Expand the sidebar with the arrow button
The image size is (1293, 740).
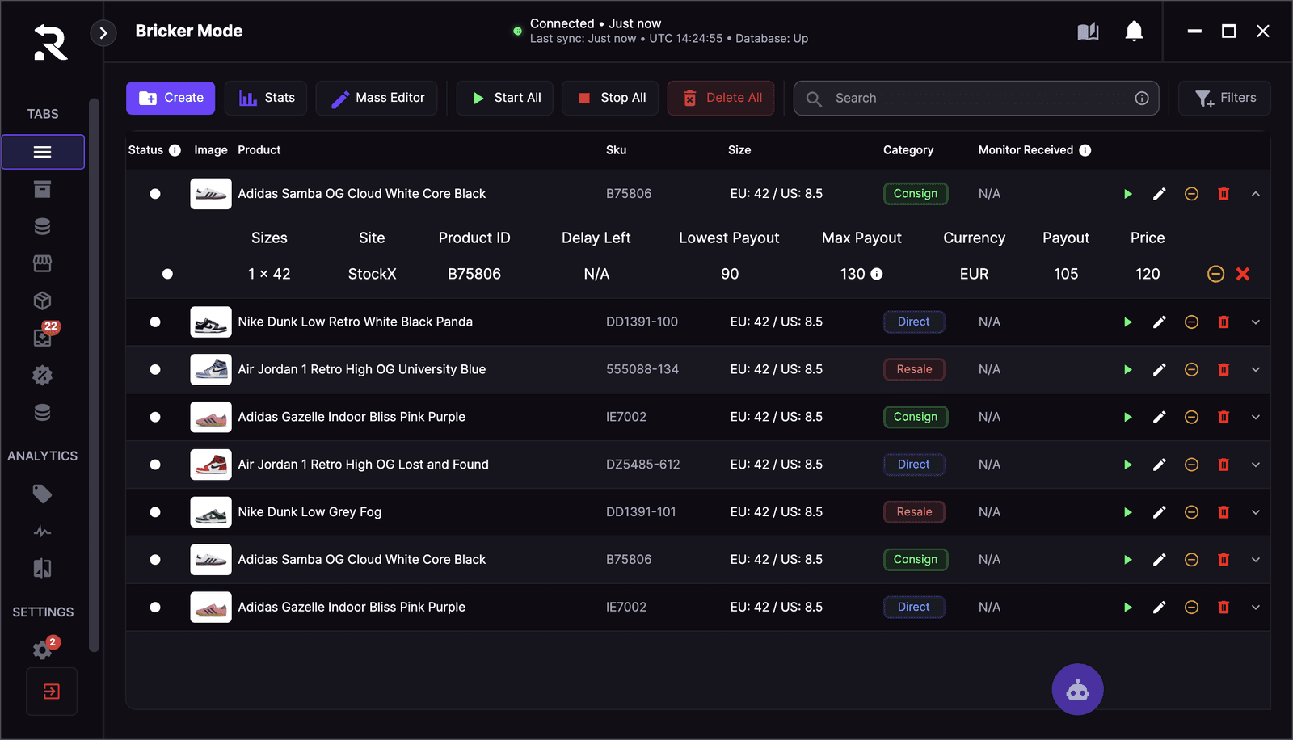click(x=103, y=33)
